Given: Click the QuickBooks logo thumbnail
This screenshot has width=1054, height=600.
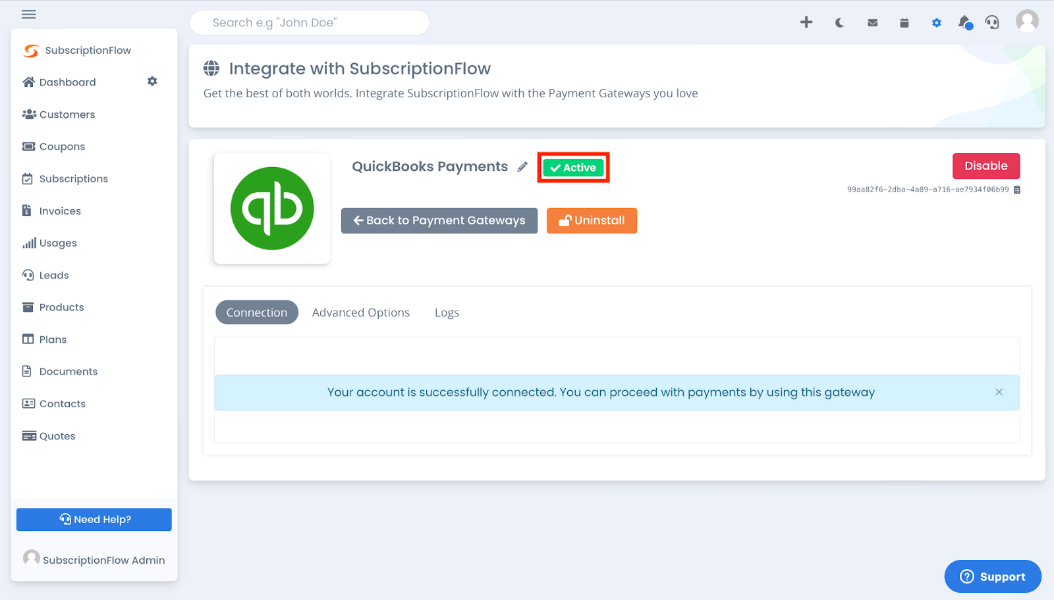Looking at the screenshot, I should coord(272,209).
